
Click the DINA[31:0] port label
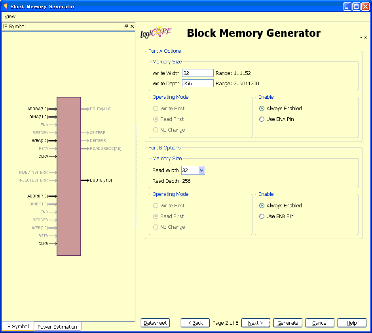(38, 117)
